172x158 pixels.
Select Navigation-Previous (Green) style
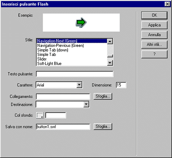pyautogui.click(x=72, y=46)
